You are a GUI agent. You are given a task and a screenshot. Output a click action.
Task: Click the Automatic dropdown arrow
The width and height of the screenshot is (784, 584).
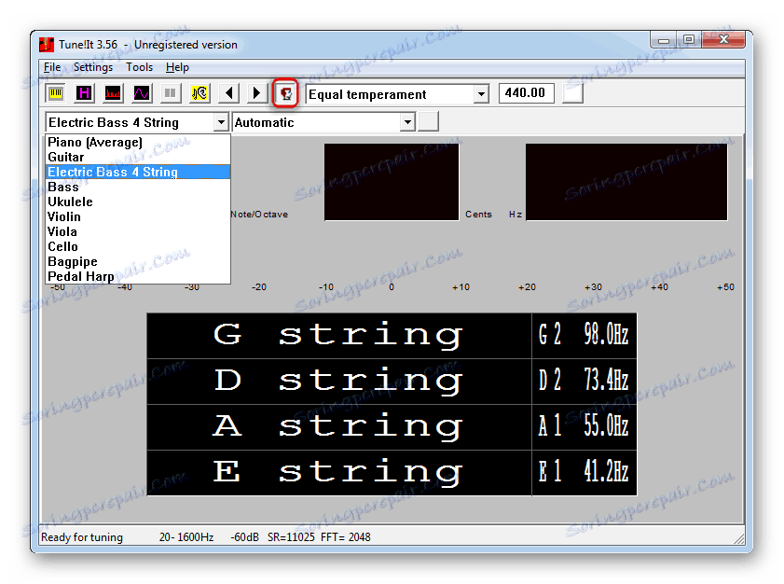[x=408, y=122]
